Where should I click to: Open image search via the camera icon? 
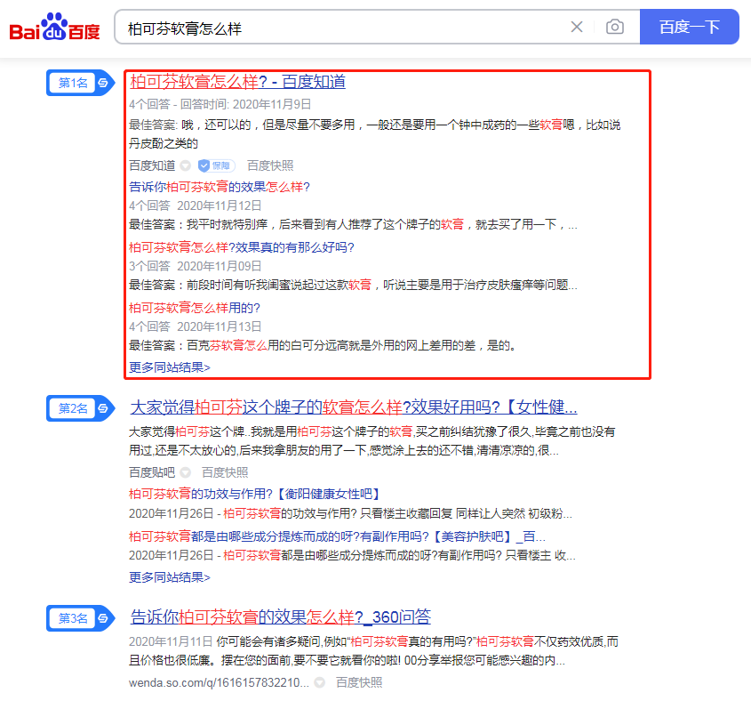[x=614, y=28]
